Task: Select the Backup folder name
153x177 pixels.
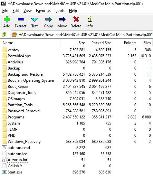Action: tap(14, 68)
